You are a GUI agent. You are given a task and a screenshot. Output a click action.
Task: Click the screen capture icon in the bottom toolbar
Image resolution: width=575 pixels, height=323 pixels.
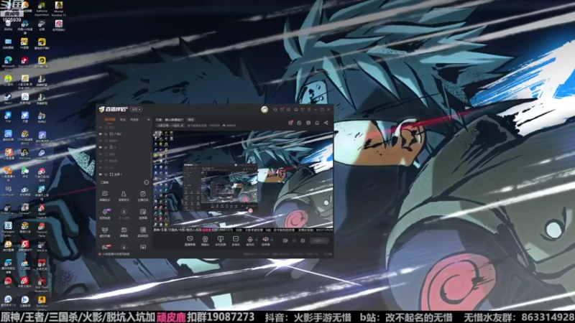coord(190,240)
